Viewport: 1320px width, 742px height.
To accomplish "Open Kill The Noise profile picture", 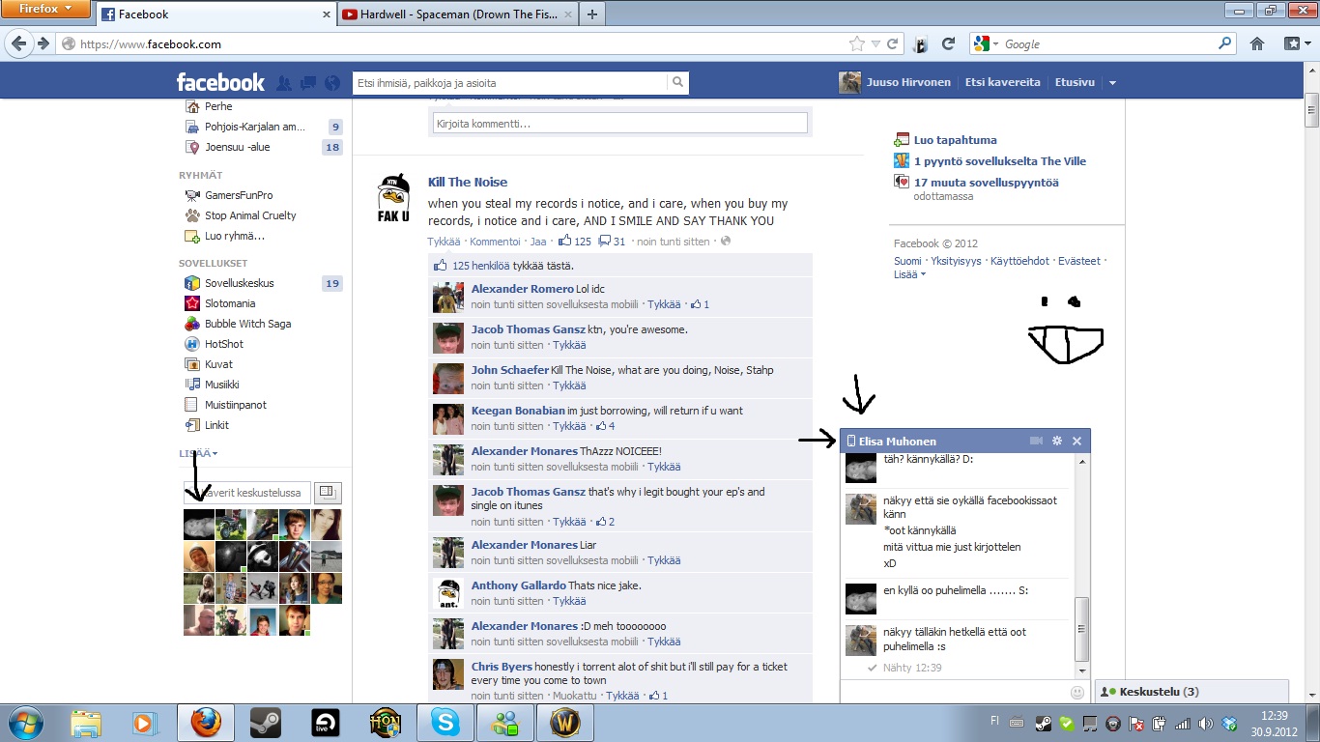I will pos(393,199).
